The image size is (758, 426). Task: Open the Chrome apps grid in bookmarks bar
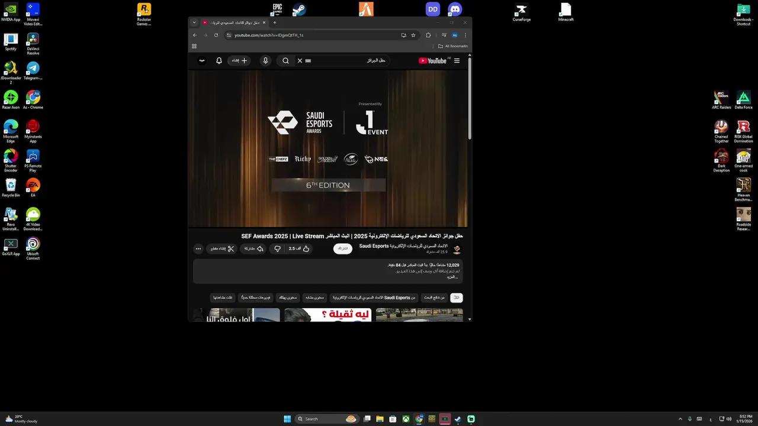[194, 46]
